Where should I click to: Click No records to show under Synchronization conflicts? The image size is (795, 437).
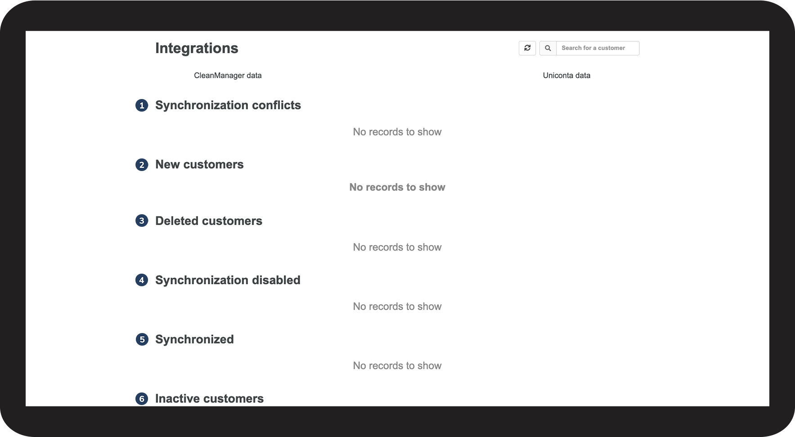(397, 132)
